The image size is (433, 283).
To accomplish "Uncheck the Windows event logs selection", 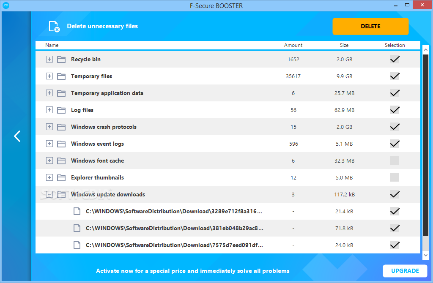I will pyautogui.click(x=395, y=144).
